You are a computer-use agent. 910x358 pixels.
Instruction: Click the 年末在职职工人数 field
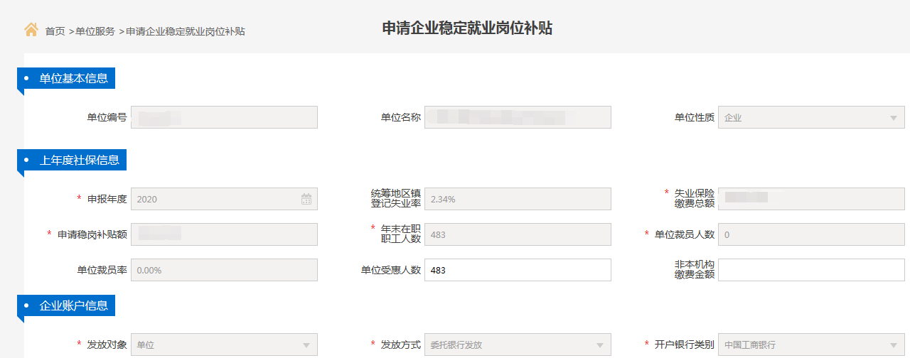(518, 234)
